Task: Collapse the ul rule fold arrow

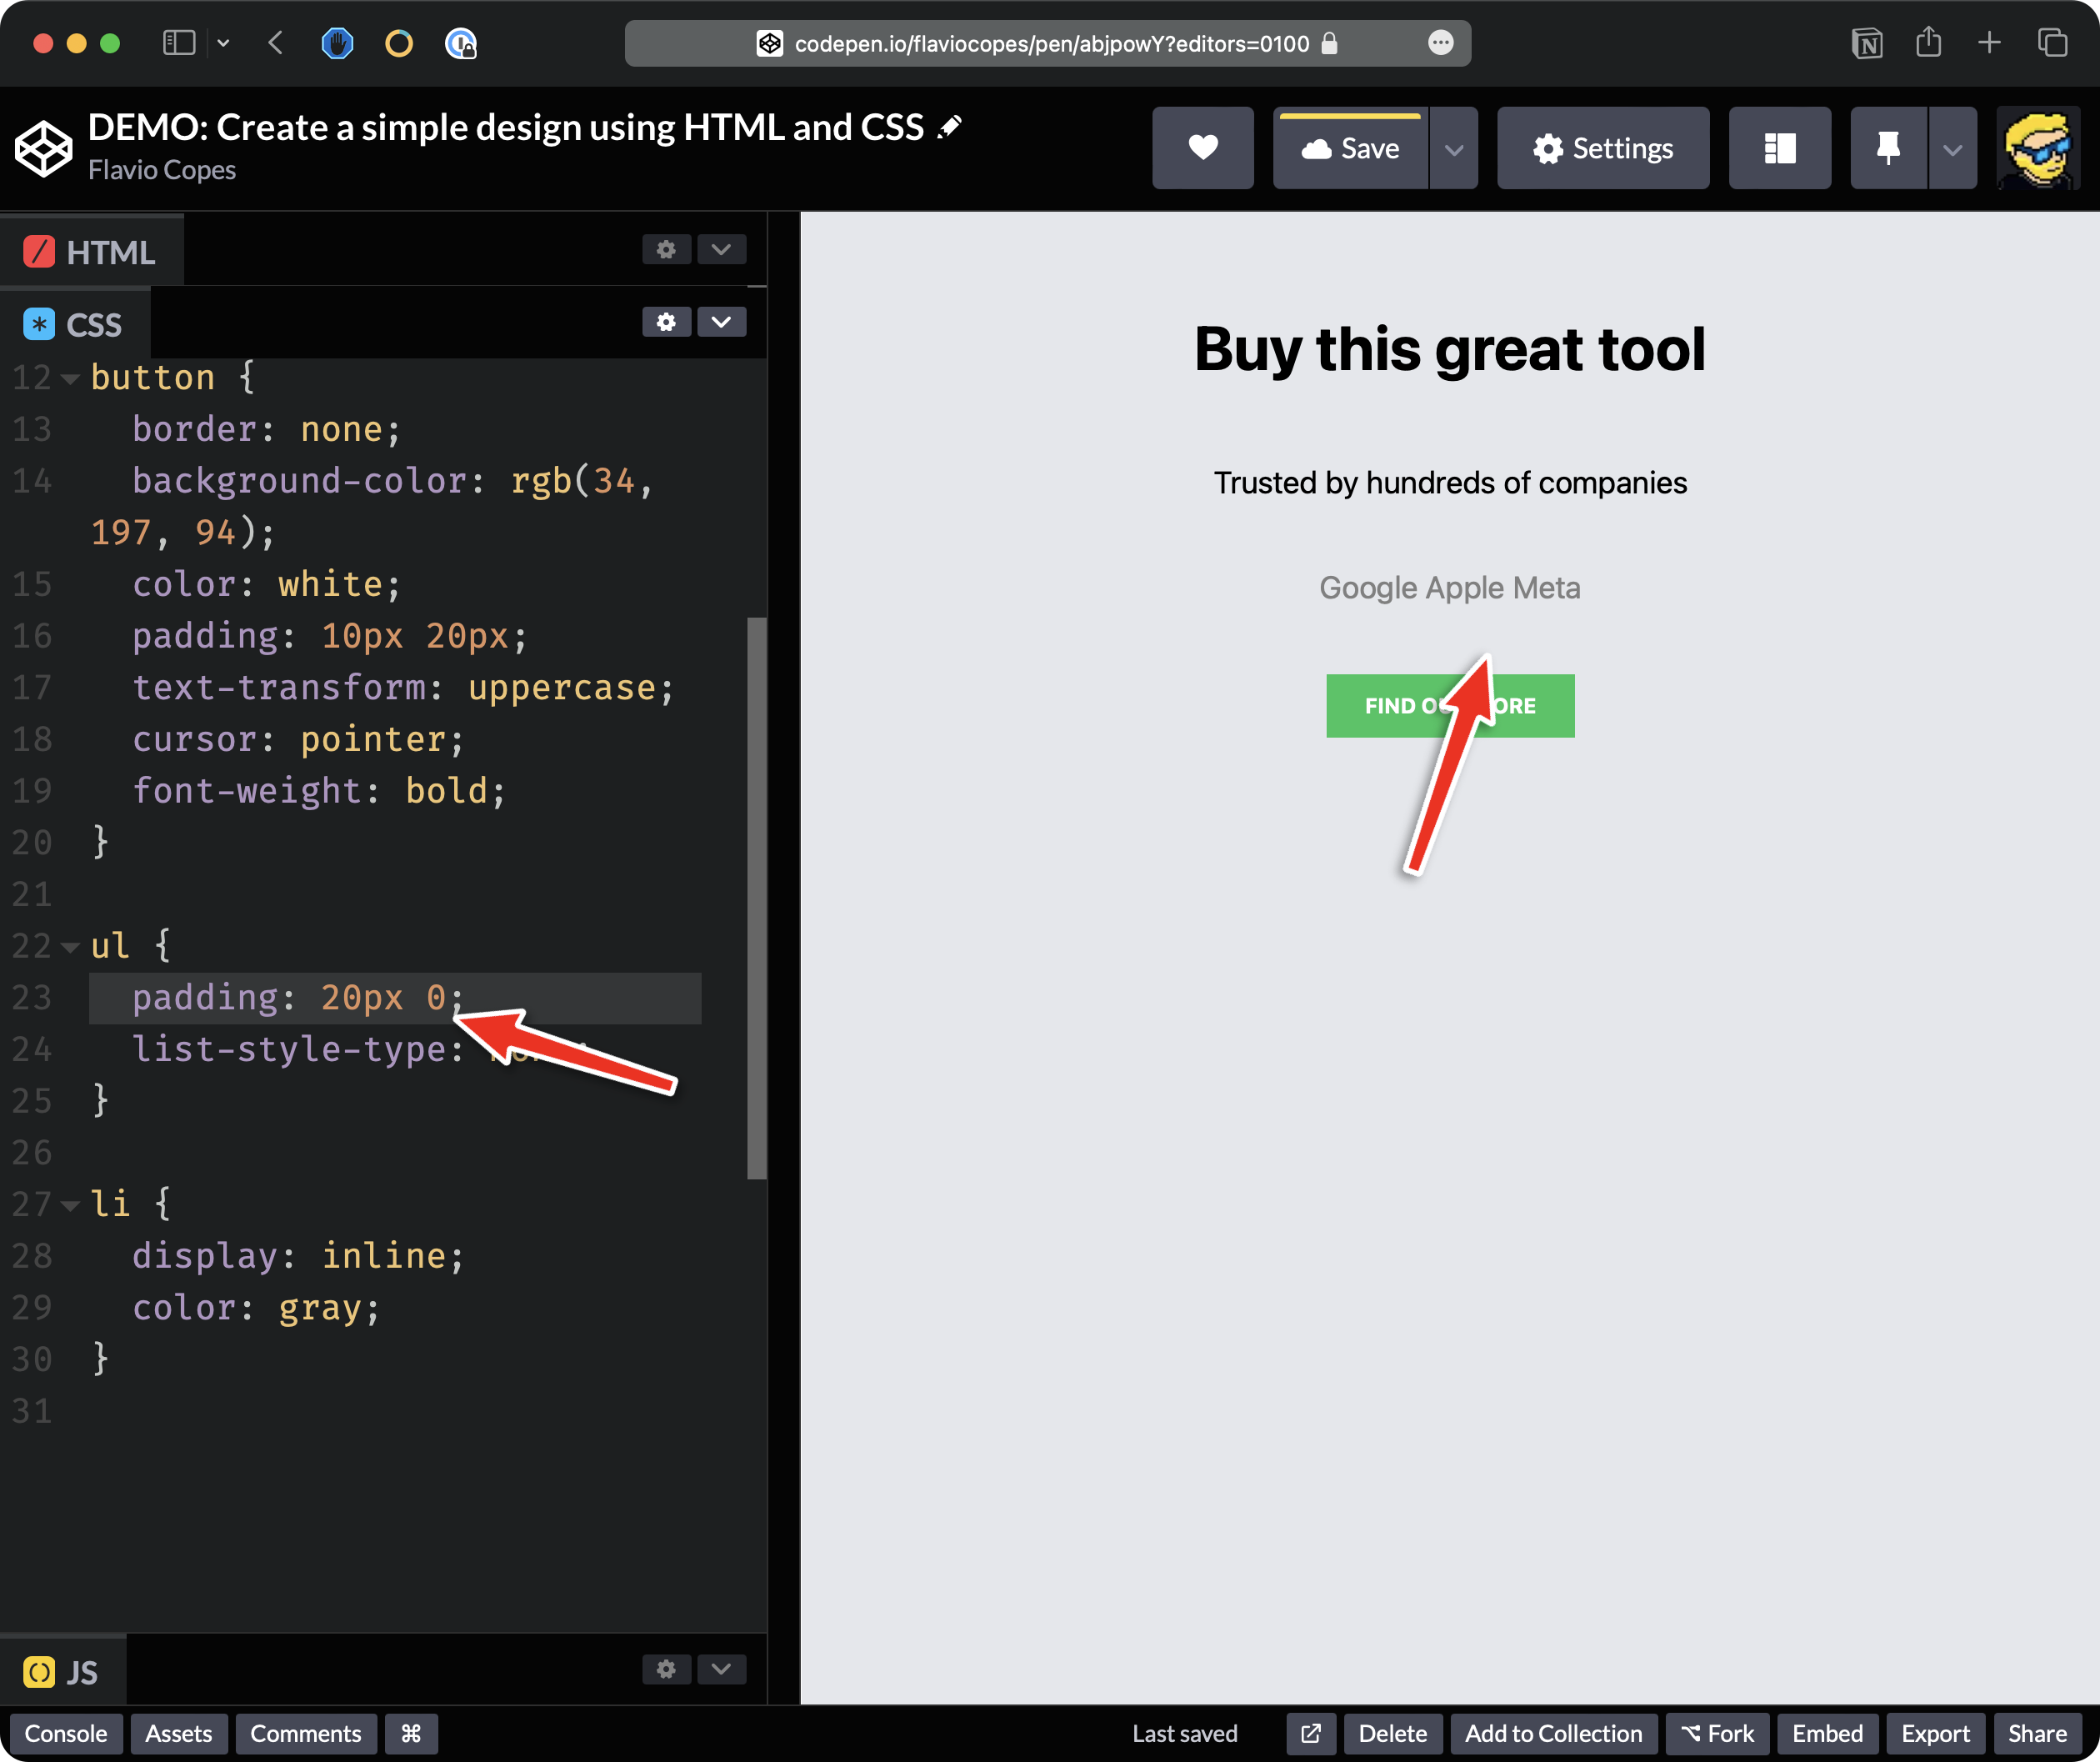Action: pyautogui.click(x=70, y=946)
